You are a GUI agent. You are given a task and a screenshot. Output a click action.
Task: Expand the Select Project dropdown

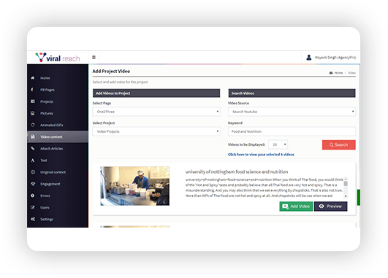pos(156,131)
